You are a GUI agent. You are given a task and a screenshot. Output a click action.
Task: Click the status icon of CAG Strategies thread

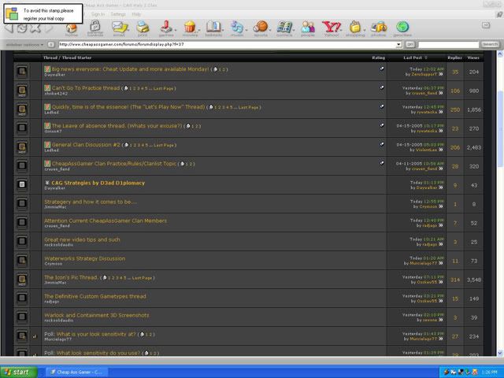click(22, 184)
